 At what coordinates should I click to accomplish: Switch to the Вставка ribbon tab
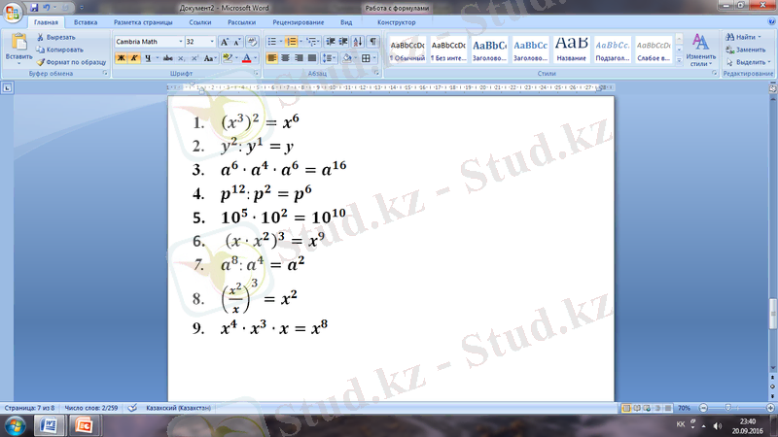(85, 21)
